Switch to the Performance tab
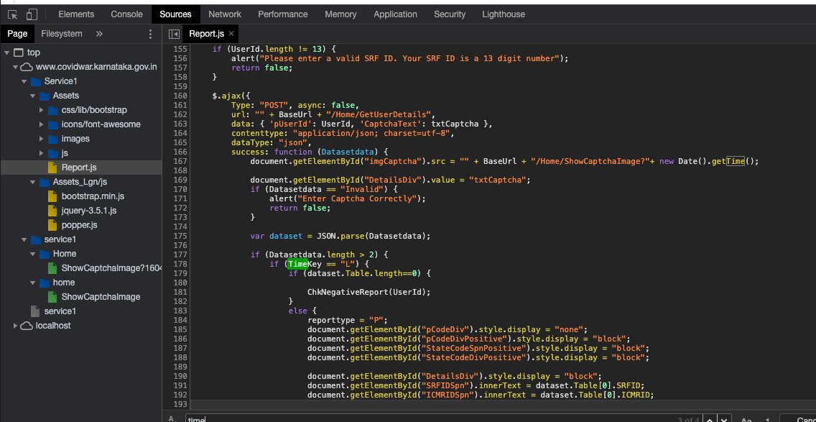The image size is (816, 422). point(282,14)
